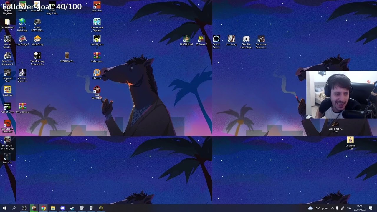The height and width of the screenshot is (212, 377).
Task: Select the Euro Truck Simulator 2 shortcut
Action: (x=7, y=59)
